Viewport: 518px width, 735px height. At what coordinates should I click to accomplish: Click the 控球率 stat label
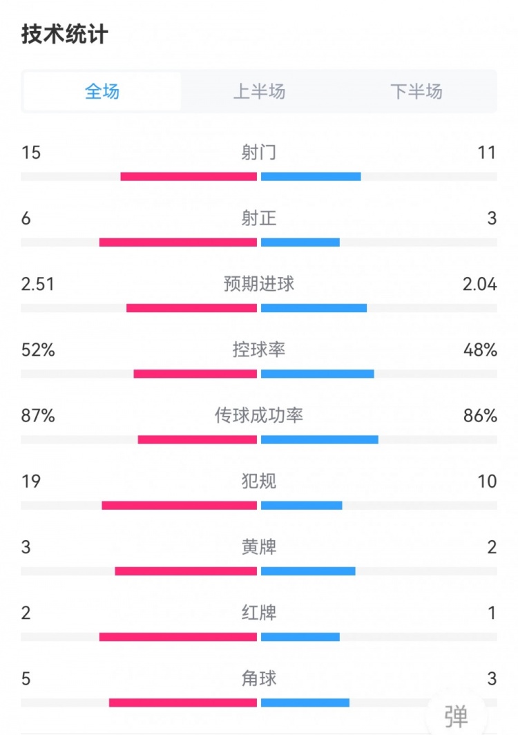(259, 350)
